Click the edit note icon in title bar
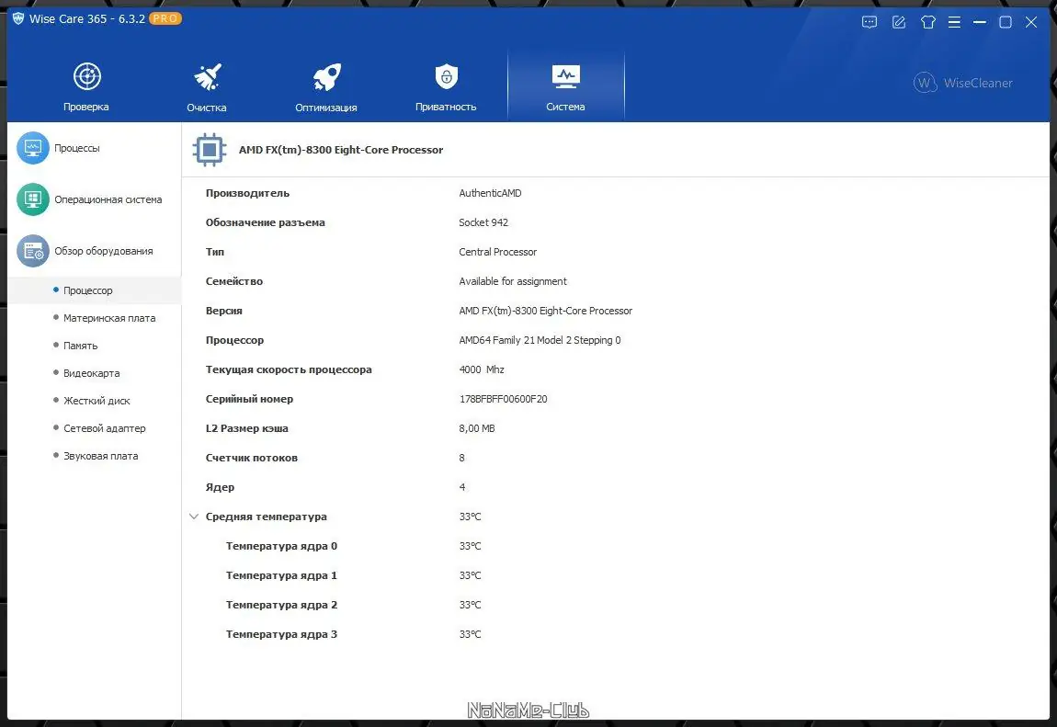Viewport: 1057px width, 727px height. pyautogui.click(x=899, y=22)
